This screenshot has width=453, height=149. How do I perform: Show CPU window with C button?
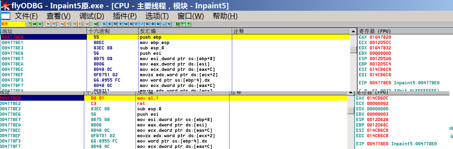click(137, 24)
